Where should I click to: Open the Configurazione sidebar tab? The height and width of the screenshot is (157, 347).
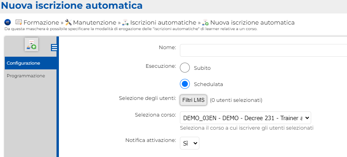pyautogui.click(x=31, y=63)
